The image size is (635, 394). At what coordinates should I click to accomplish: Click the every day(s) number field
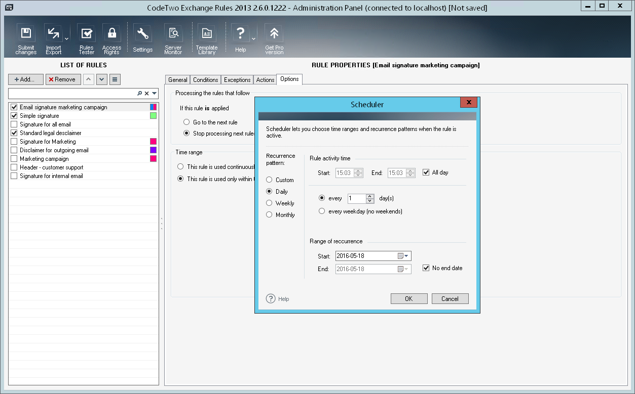(356, 199)
